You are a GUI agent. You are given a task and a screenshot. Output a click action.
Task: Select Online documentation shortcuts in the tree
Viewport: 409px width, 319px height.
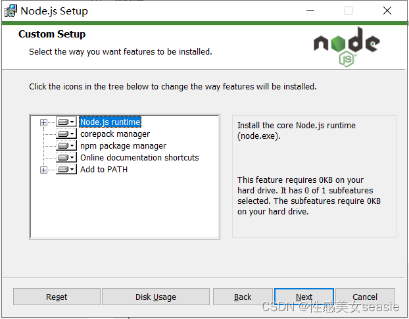(x=139, y=158)
